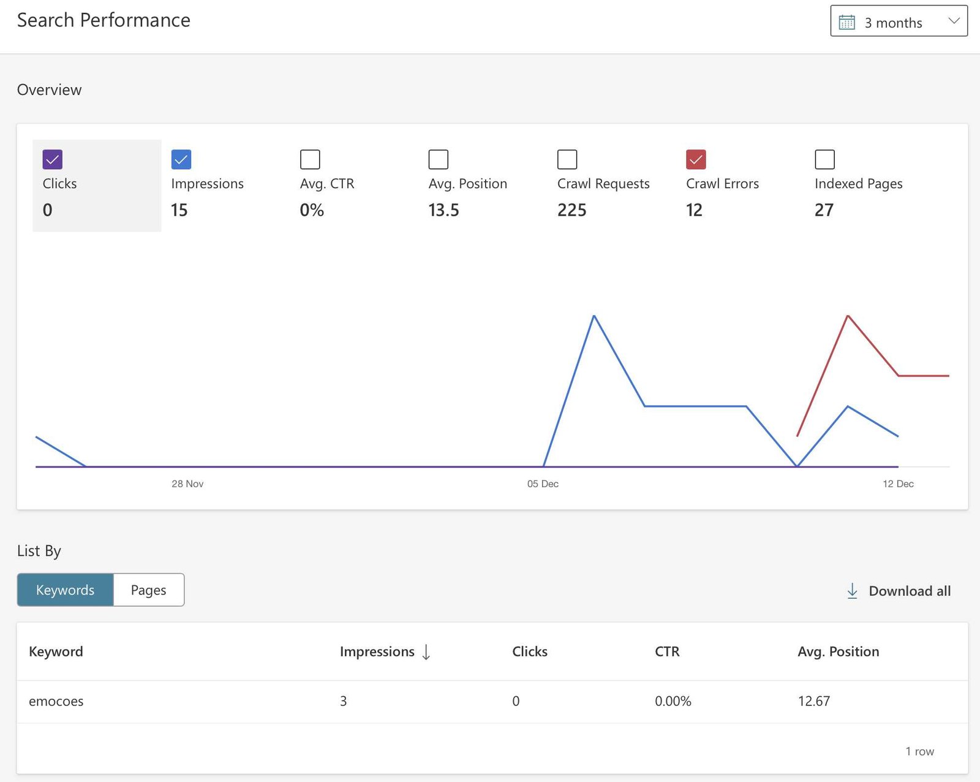
Task: Expand the 3 months dropdown chevron
Action: click(953, 21)
